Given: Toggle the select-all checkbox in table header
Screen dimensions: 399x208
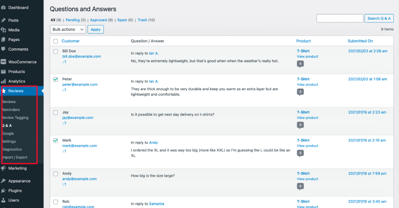Looking at the screenshot, I should (x=55, y=41).
